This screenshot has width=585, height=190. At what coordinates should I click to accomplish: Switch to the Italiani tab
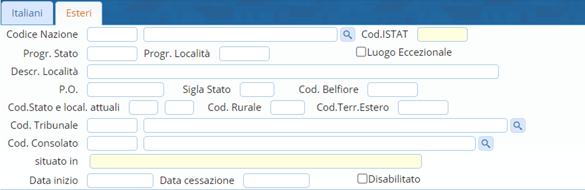pos(27,13)
